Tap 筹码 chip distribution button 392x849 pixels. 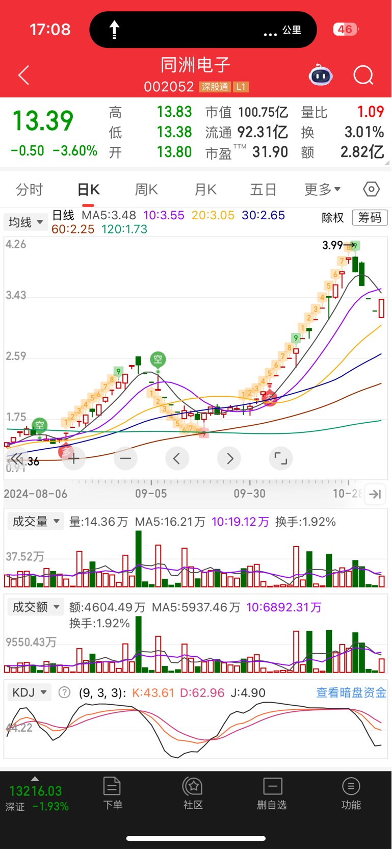click(370, 218)
